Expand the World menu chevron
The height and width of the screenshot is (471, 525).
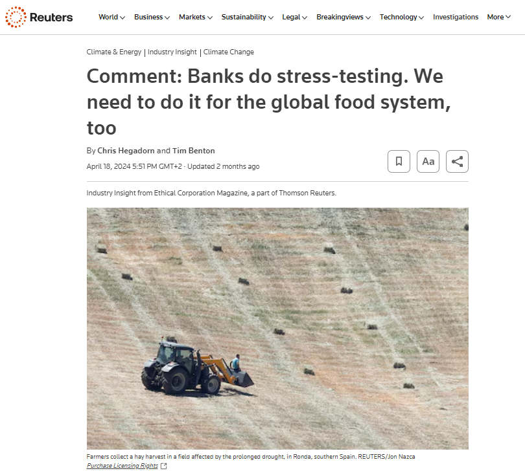[x=122, y=17]
